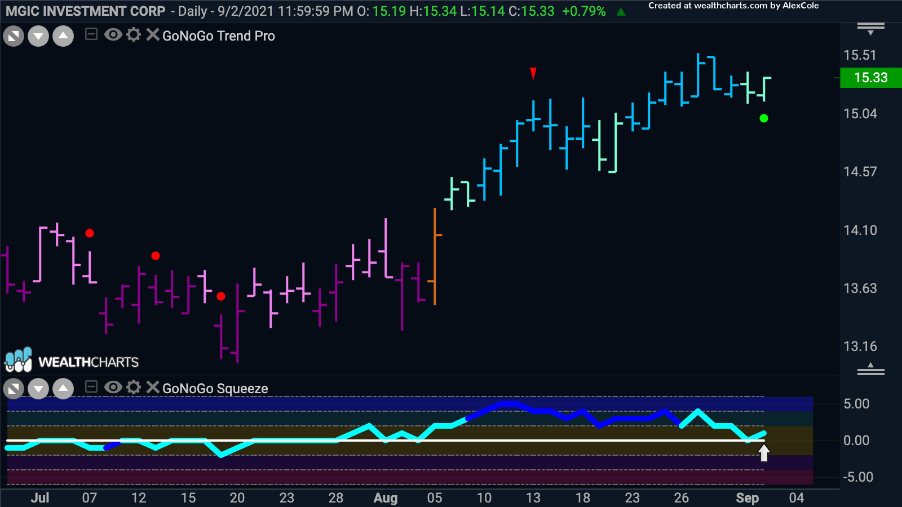Click the price scale top adjust icon

click(870, 29)
